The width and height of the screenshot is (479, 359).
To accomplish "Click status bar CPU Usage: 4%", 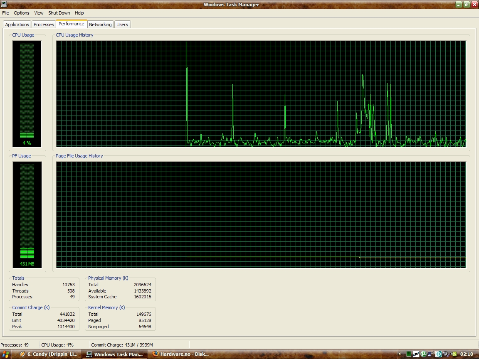I will coord(57,345).
